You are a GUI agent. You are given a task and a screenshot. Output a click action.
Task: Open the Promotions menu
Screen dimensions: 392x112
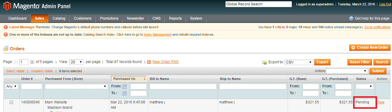tap(109, 18)
